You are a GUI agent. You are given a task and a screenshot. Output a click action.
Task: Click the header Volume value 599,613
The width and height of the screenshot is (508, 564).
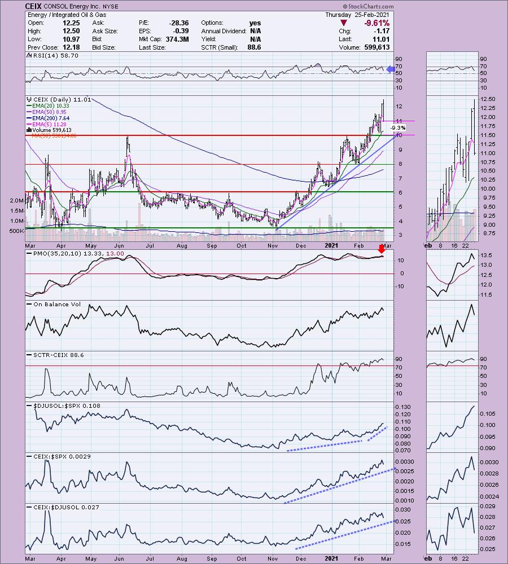pyautogui.click(x=376, y=47)
